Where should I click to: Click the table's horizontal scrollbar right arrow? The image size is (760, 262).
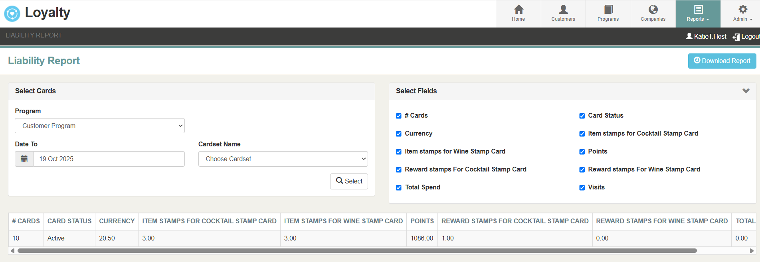(752, 251)
